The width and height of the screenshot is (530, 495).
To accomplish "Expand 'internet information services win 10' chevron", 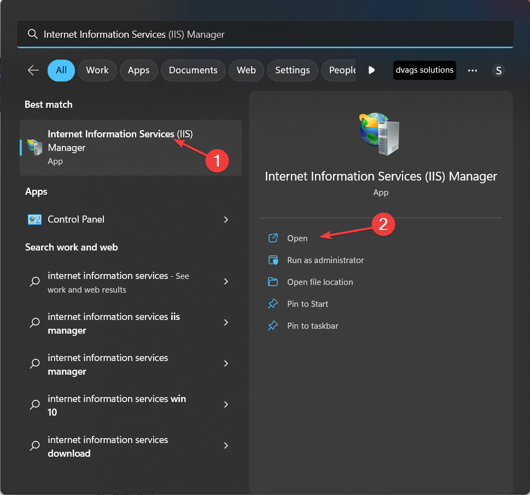I will coord(226,404).
